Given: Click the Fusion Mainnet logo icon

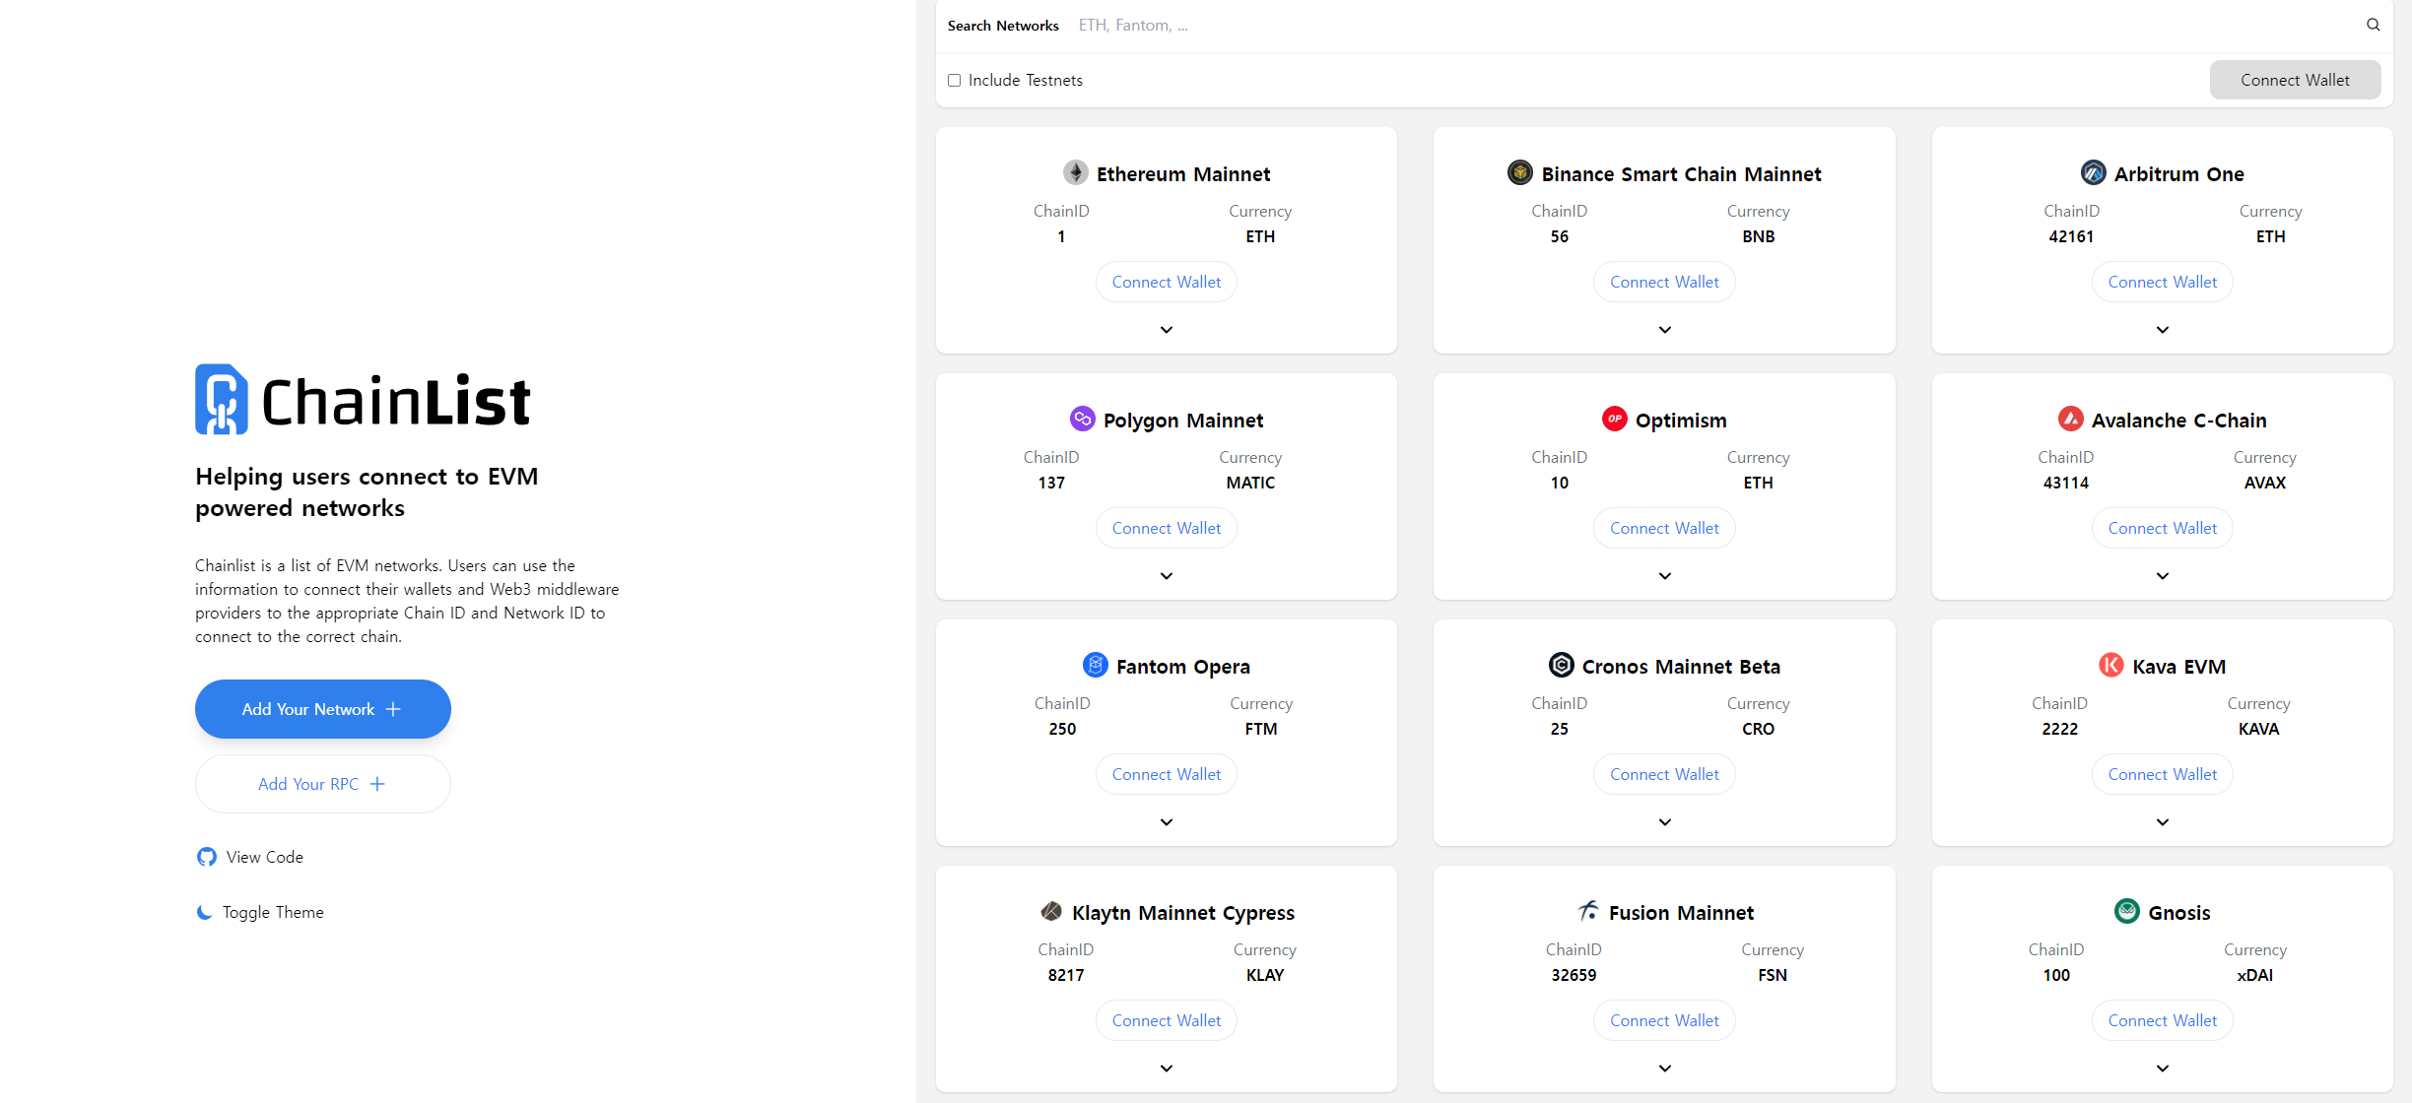Looking at the screenshot, I should (1587, 912).
